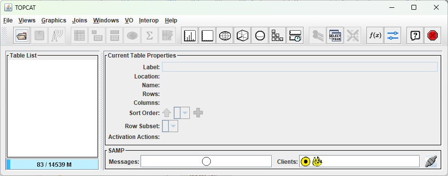448x176 pixels.
Task: Click the memory usage bar 83 / 14539 M
Action: click(53, 165)
